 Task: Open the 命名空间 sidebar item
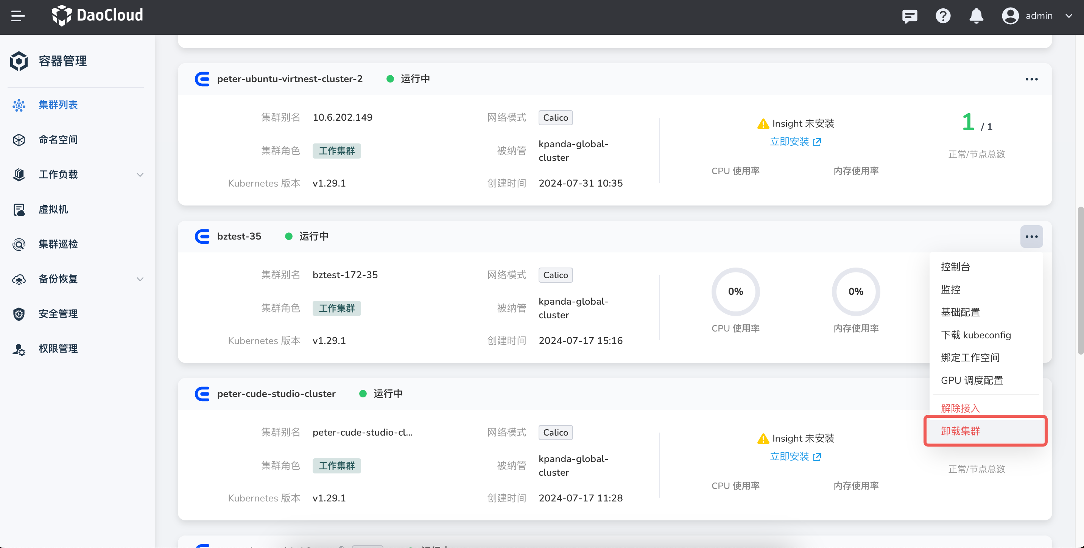(58, 140)
